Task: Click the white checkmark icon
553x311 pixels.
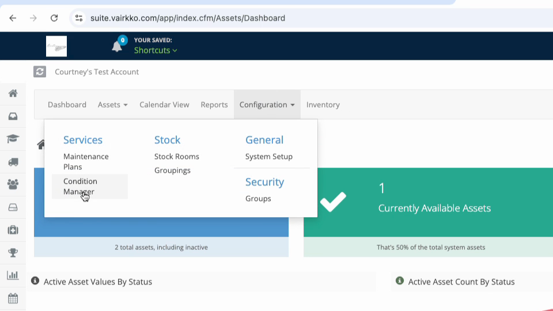Action: click(x=334, y=202)
